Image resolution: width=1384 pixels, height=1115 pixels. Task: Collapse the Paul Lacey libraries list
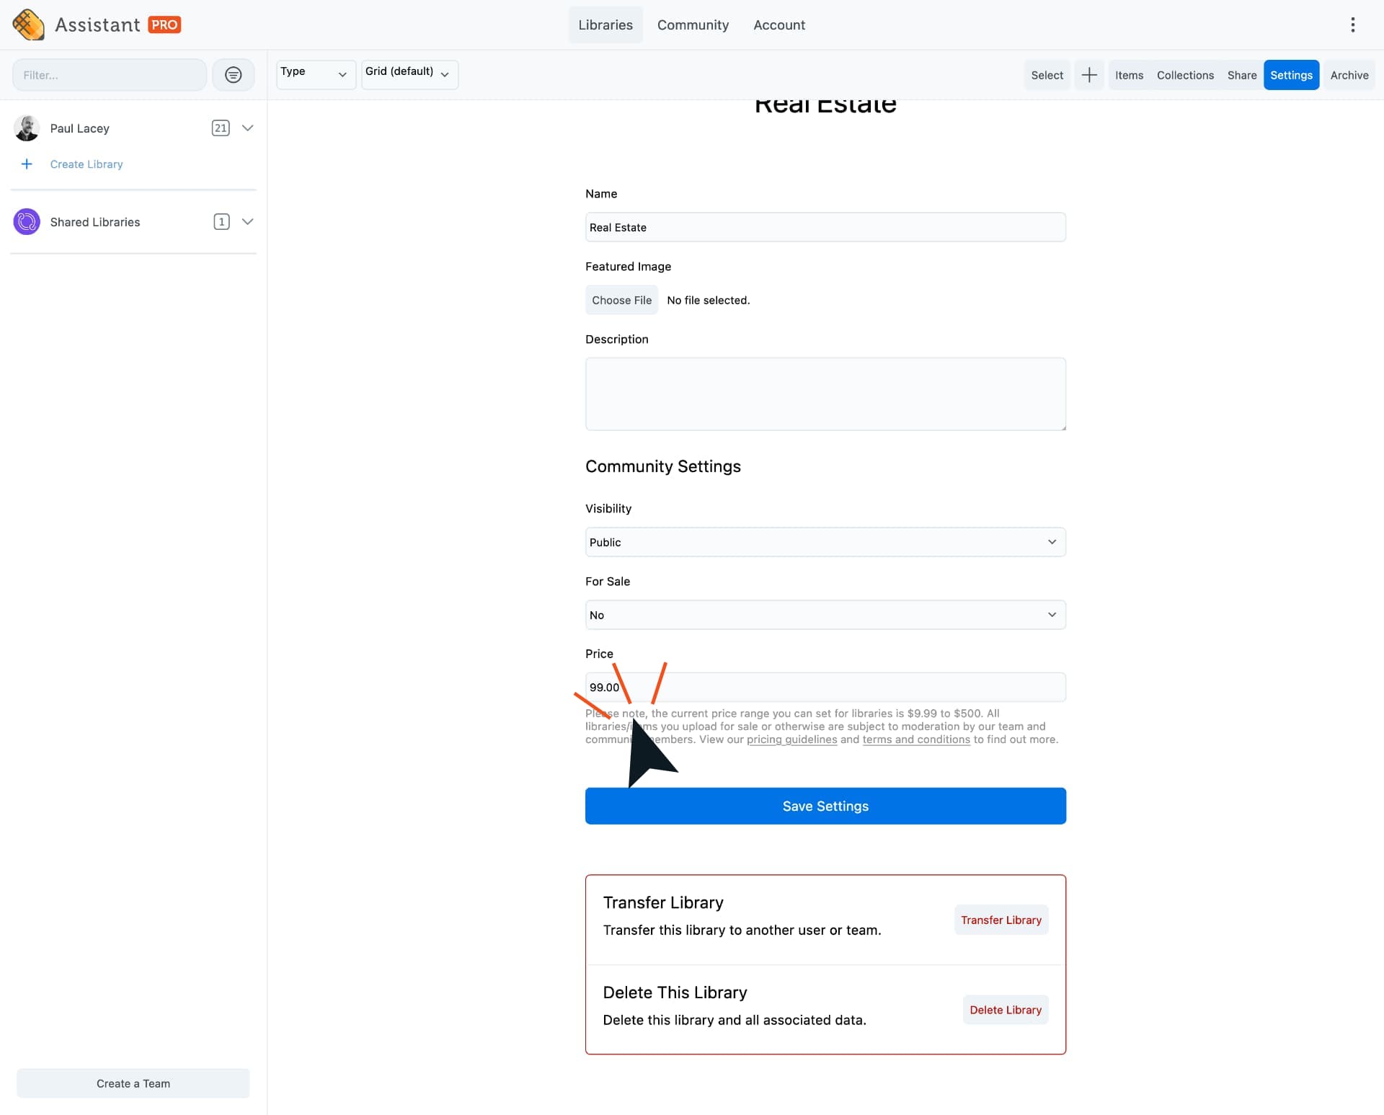click(x=247, y=128)
